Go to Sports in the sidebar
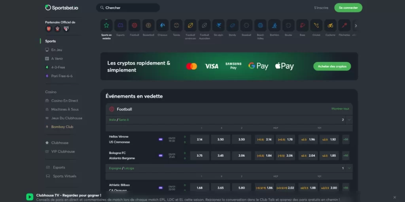The width and height of the screenshot is (405, 202). [50, 41]
